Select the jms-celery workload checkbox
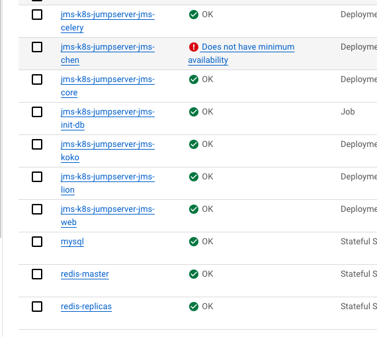377x337 pixels. 37,15
